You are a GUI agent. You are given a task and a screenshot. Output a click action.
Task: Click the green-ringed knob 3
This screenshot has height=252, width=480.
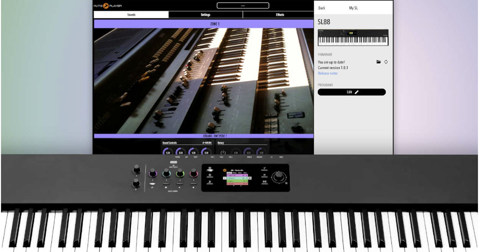[x=180, y=173]
